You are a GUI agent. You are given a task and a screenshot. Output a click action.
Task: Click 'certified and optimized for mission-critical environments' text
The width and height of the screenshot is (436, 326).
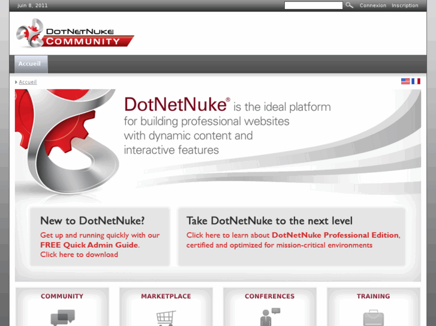coord(279,245)
